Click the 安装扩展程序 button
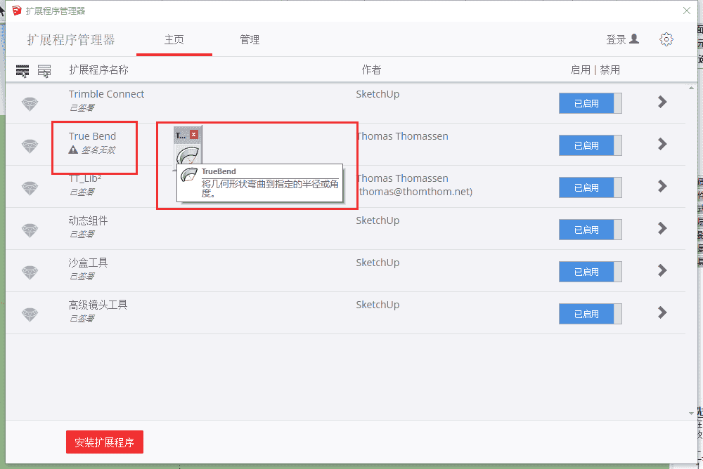 coord(105,442)
